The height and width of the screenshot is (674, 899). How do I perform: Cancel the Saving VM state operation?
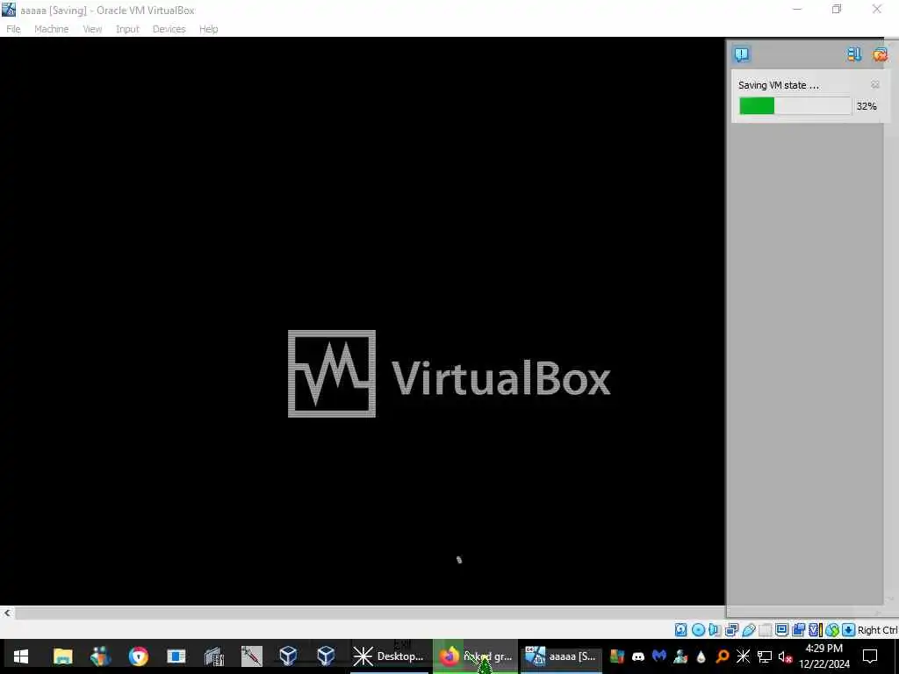point(875,85)
